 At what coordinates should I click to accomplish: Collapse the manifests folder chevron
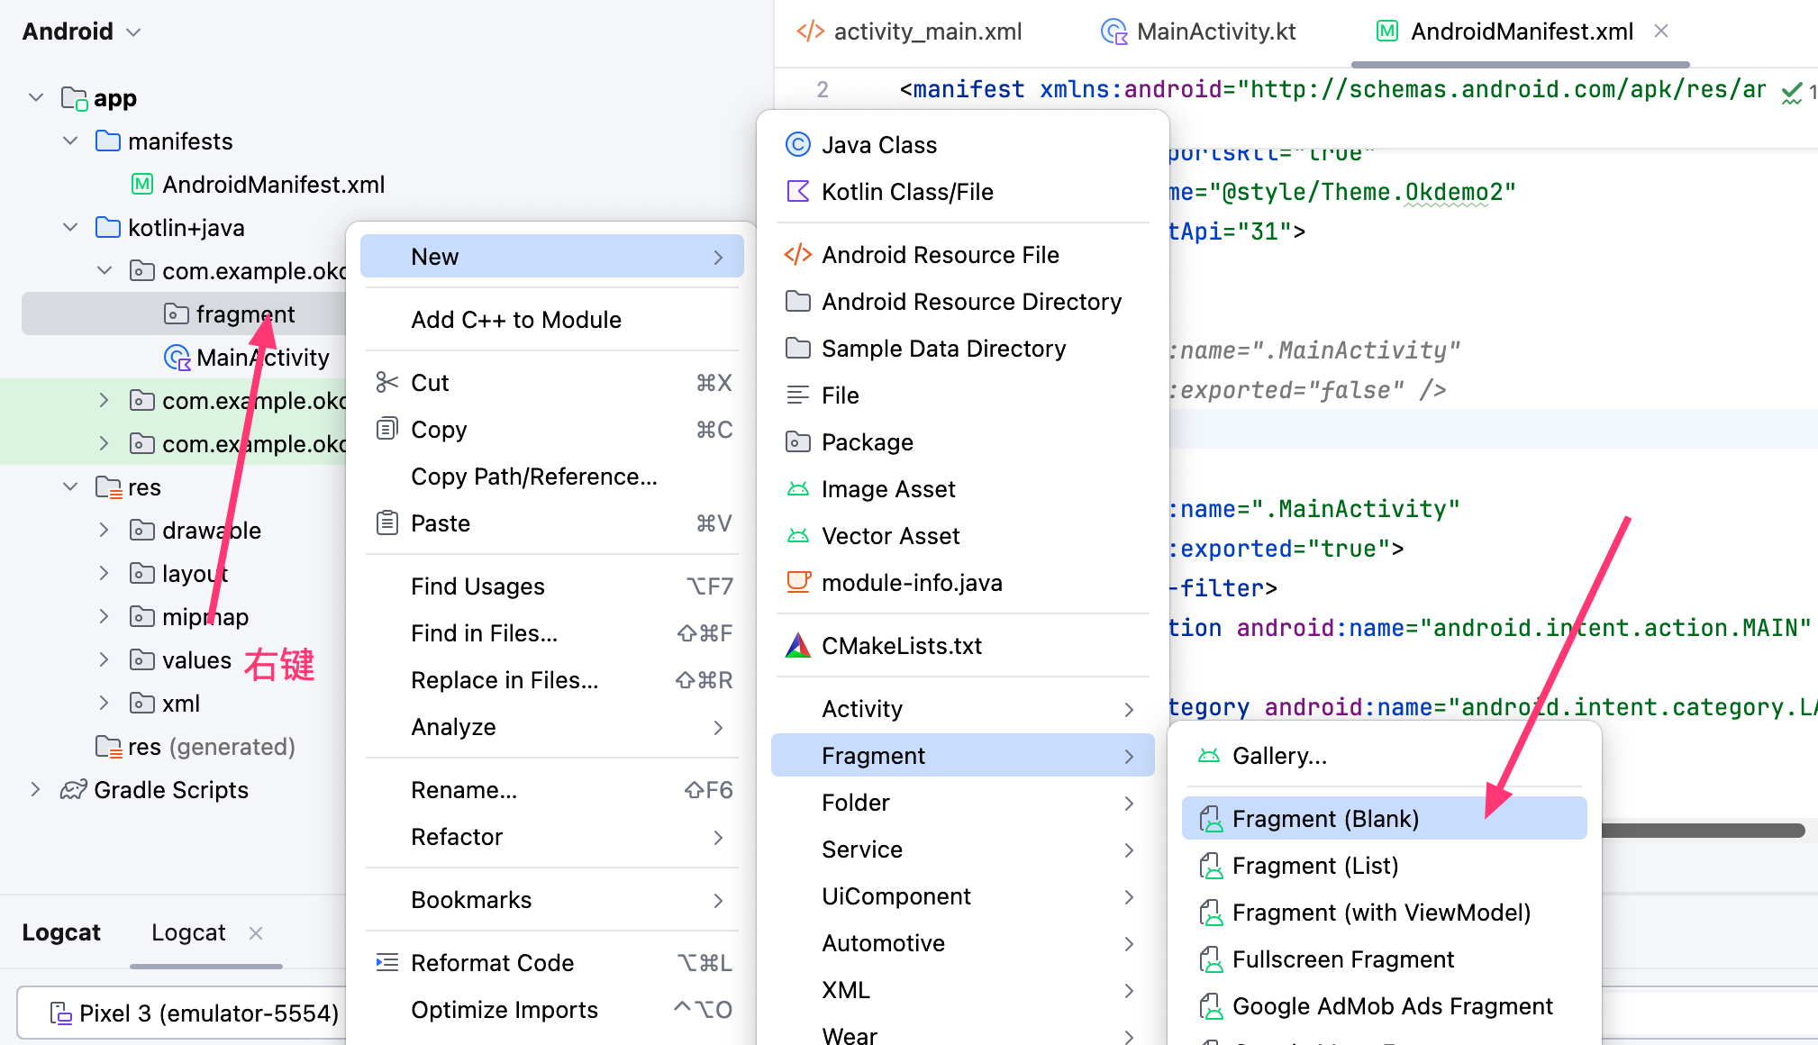(70, 141)
